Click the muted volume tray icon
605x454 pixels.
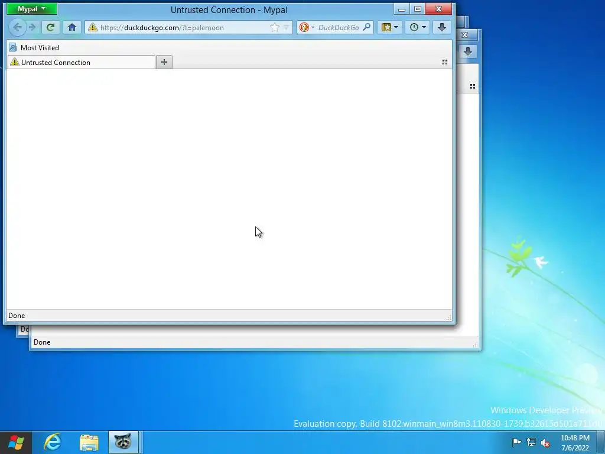coord(545,443)
